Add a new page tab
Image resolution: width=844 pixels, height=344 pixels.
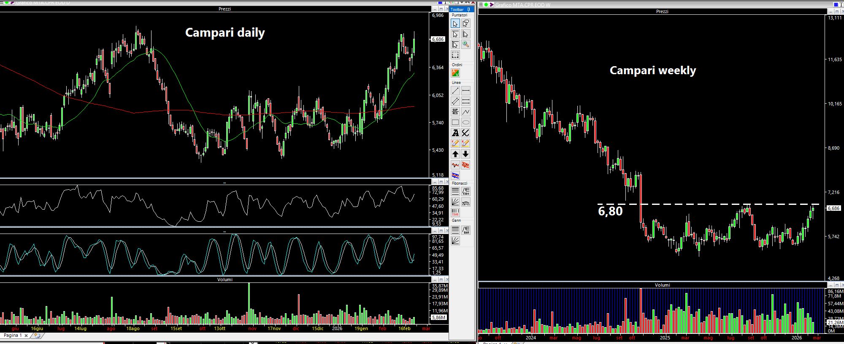[x=37, y=336]
